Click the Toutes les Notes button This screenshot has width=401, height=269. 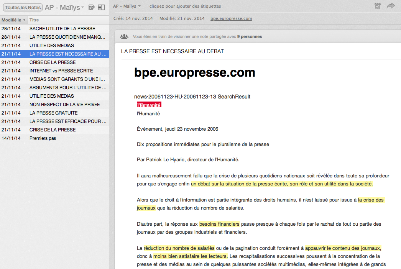click(x=23, y=7)
